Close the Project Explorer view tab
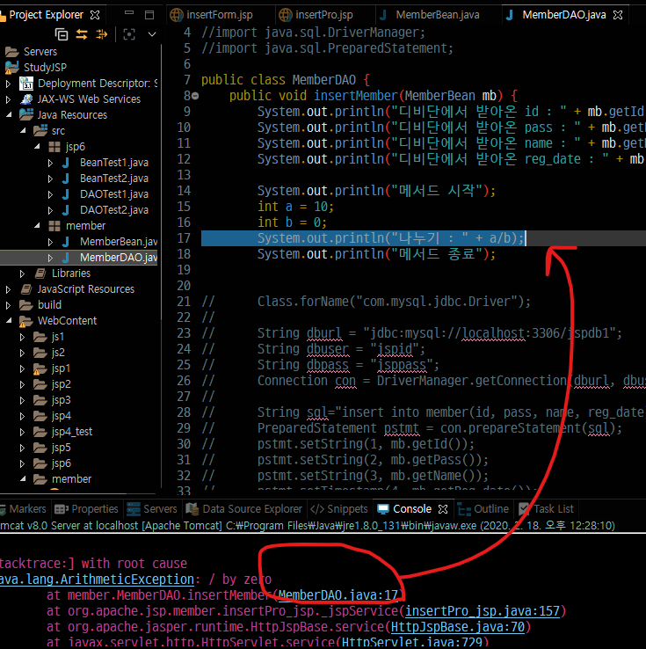The height and width of the screenshot is (649, 646). click(95, 15)
